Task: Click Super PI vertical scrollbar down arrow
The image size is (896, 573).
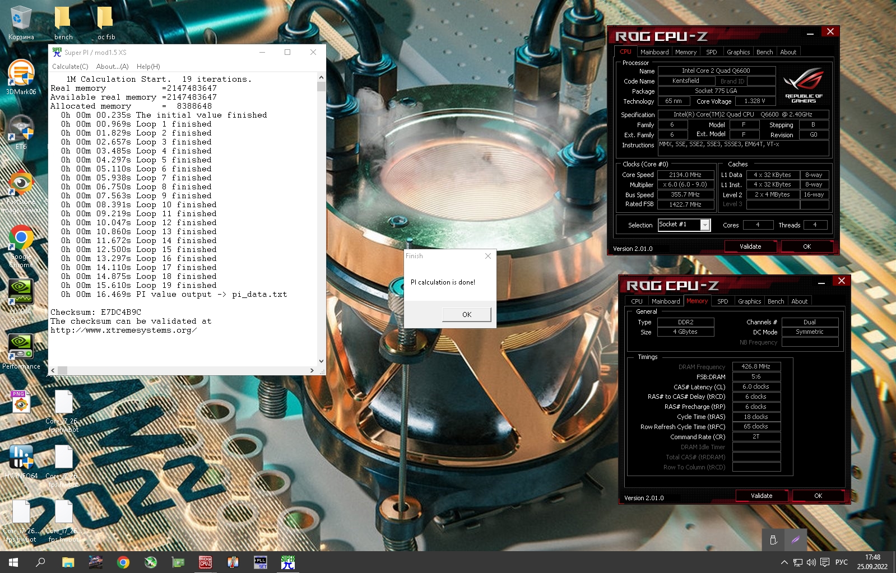Action: click(321, 361)
